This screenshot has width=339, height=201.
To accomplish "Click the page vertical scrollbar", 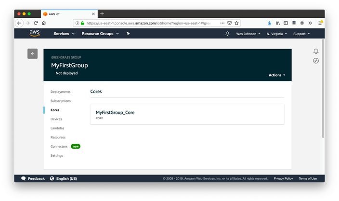I will coord(323,88).
